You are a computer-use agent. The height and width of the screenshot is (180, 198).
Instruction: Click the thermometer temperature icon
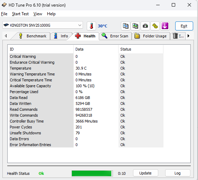click(x=91, y=26)
